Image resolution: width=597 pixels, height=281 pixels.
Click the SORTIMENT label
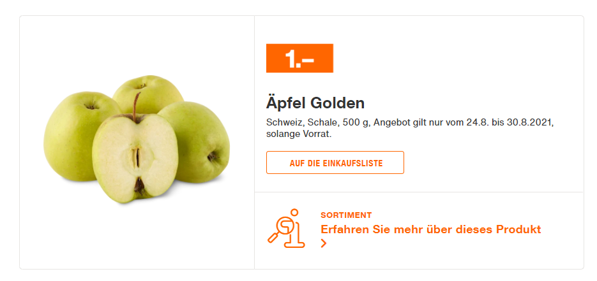[346, 215]
